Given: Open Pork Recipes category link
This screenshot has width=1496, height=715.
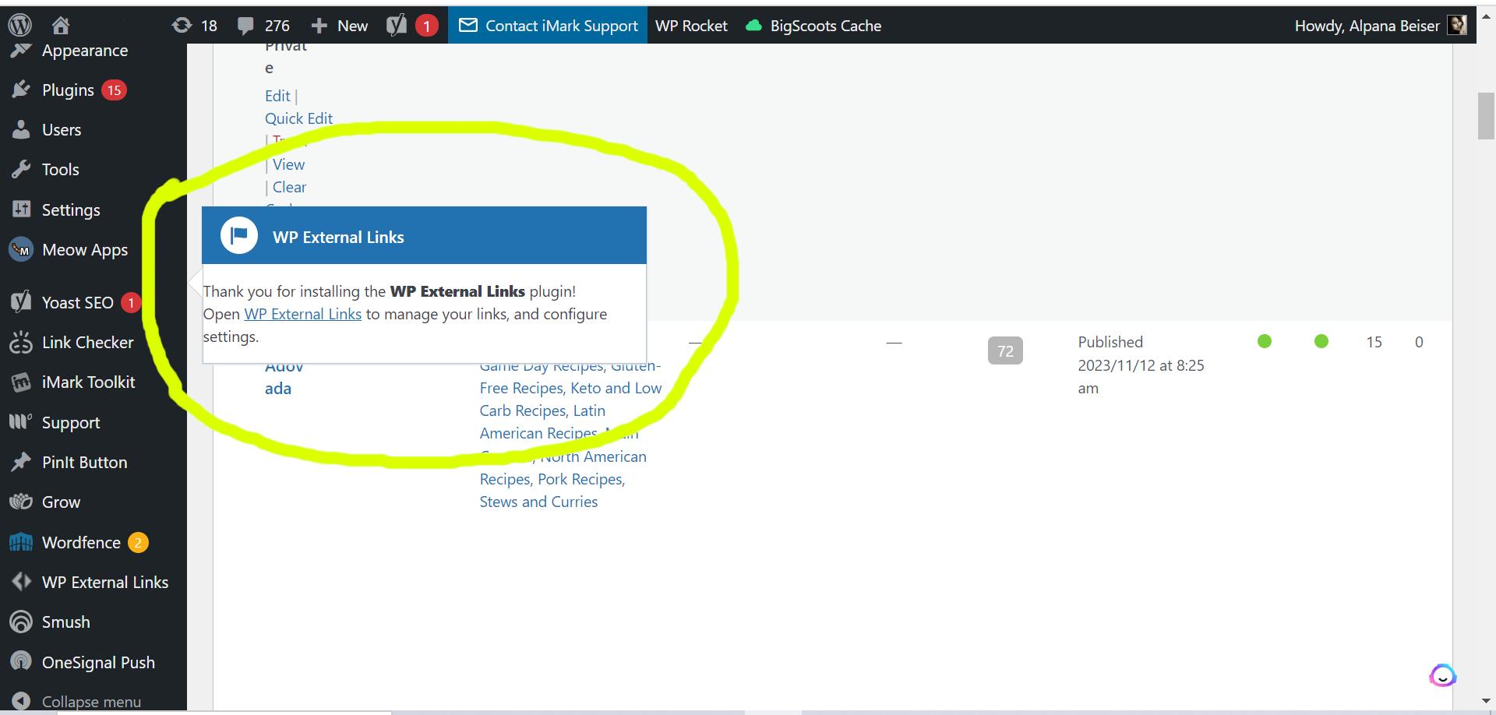Looking at the screenshot, I should pos(581,479).
